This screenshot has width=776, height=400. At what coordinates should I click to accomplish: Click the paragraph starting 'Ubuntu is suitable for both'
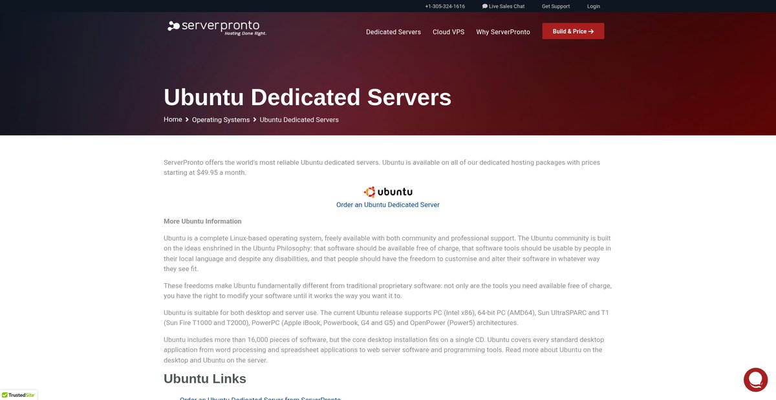click(x=386, y=317)
